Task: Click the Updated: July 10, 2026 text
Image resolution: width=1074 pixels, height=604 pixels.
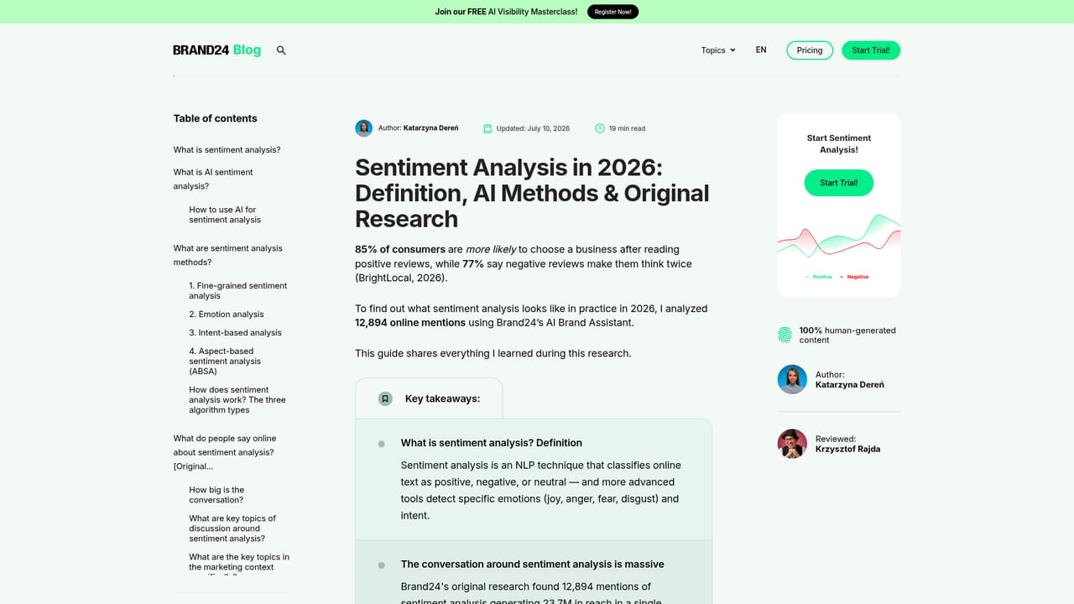Action: click(533, 128)
